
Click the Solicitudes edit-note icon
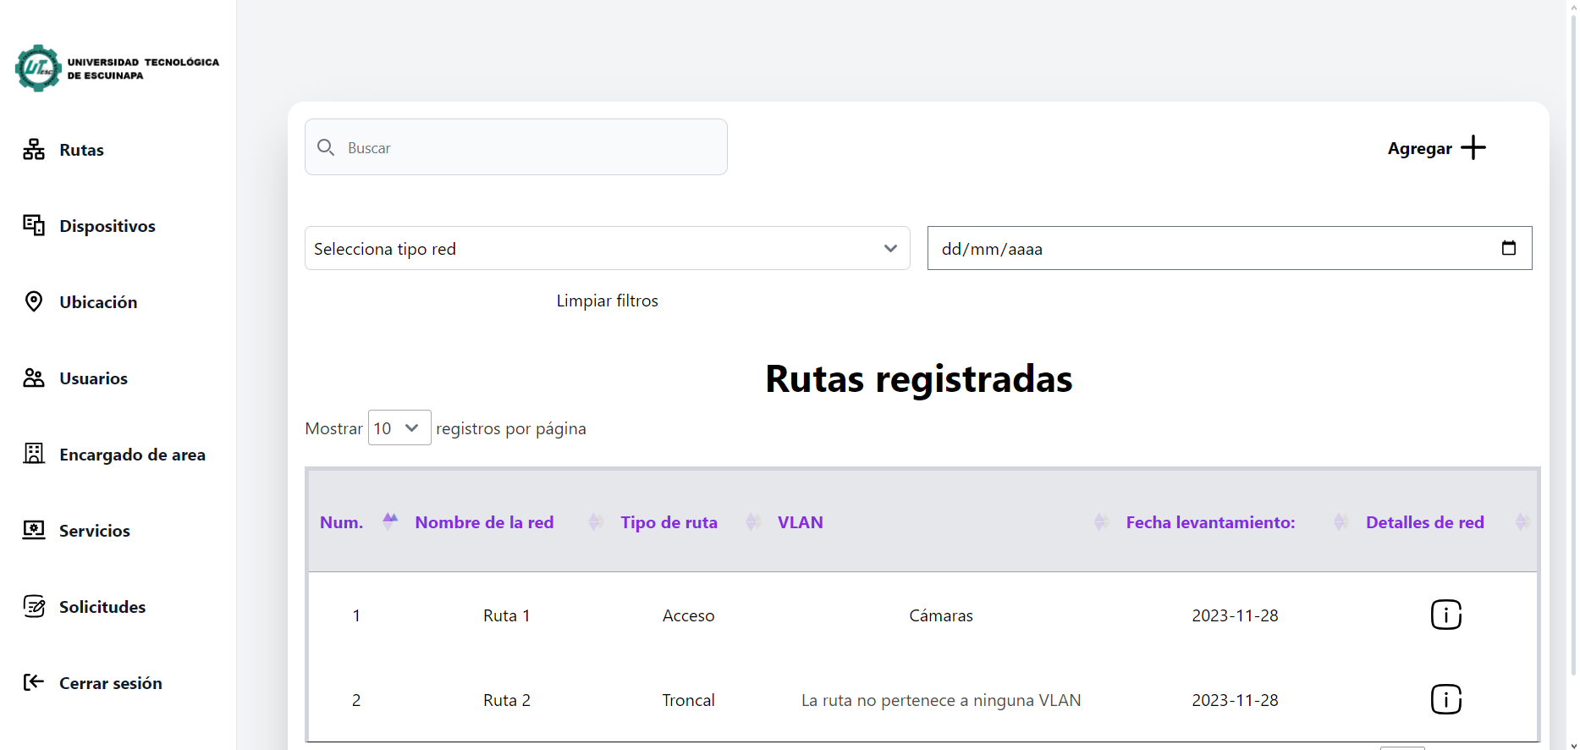click(x=34, y=606)
